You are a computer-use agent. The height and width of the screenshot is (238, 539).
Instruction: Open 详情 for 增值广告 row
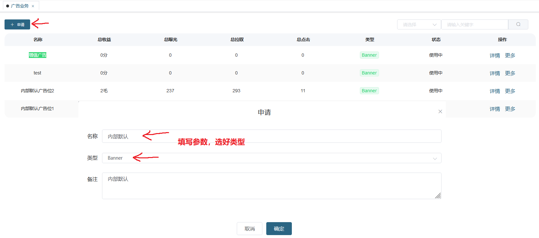click(x=495, y=55)
